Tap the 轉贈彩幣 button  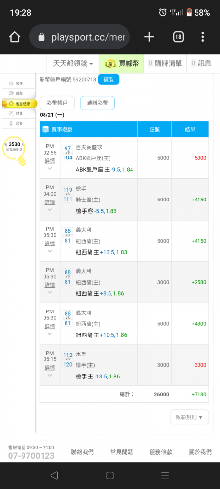click(x=98, y=103)
